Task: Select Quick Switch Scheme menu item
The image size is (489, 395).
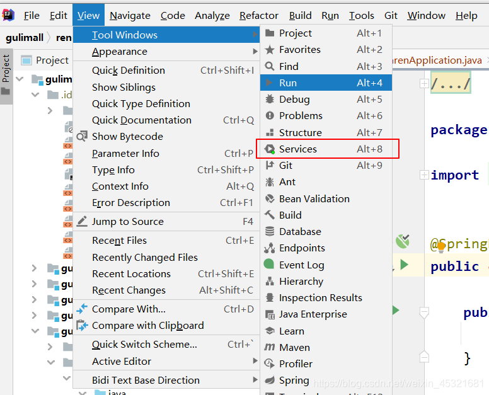Action: [x=166, y=344]
